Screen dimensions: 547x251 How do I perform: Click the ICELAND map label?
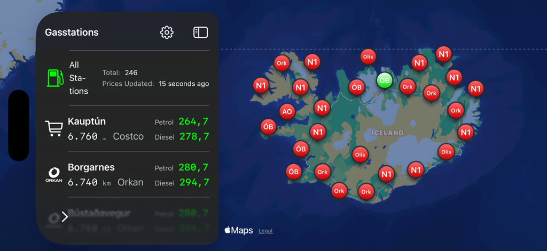pyautogui.click(x=387, y=133)
